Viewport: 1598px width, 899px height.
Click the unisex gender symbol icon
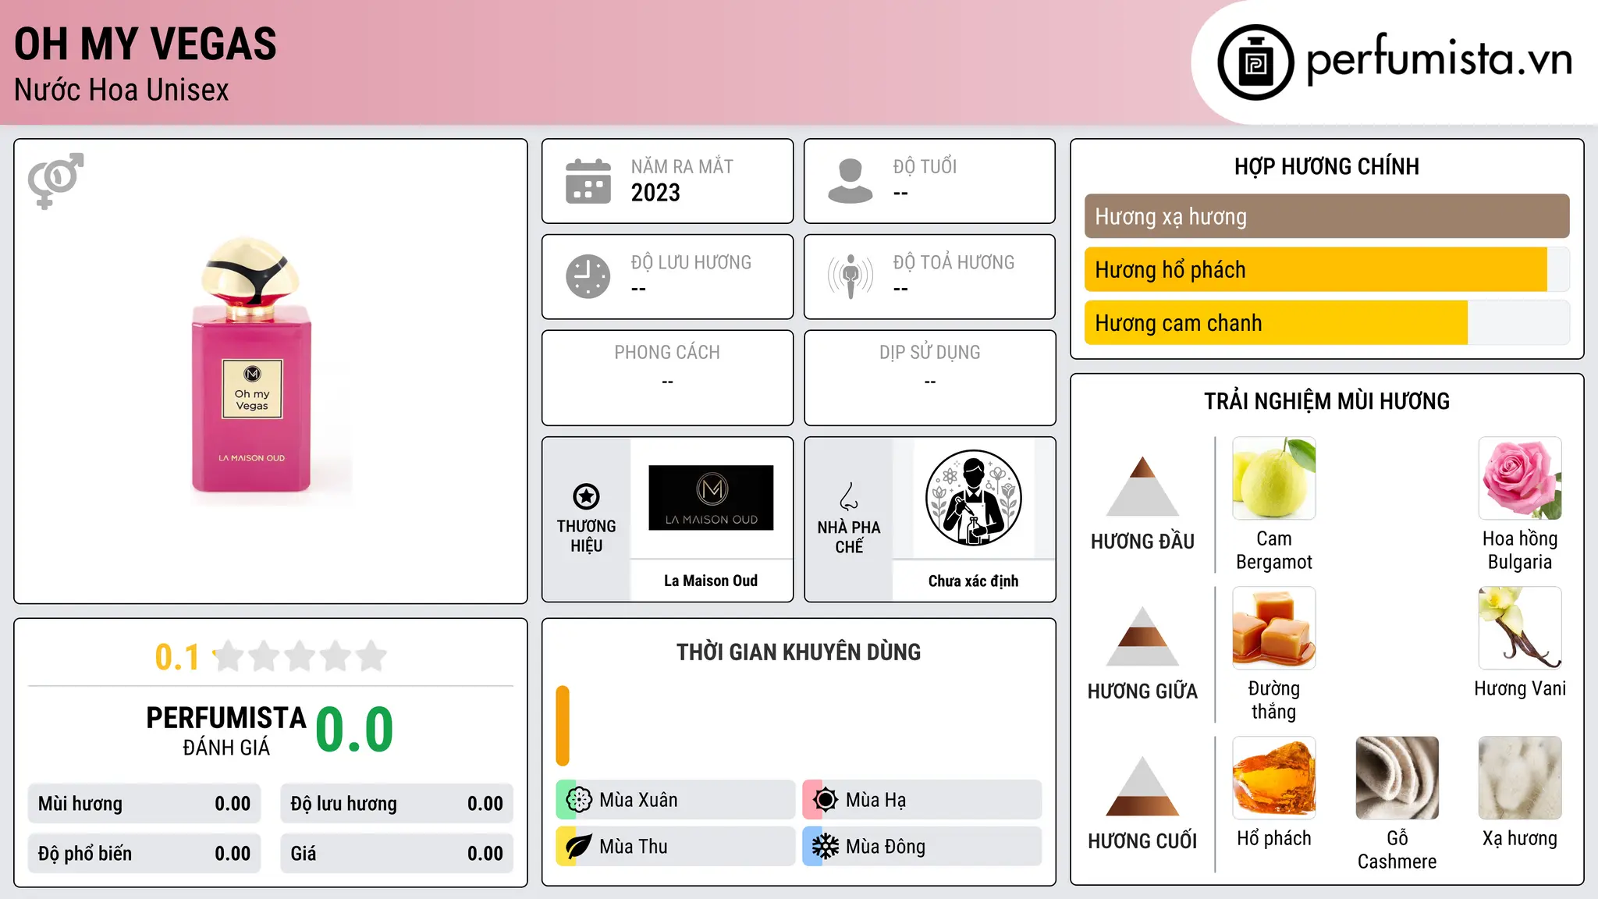point(55,181)
